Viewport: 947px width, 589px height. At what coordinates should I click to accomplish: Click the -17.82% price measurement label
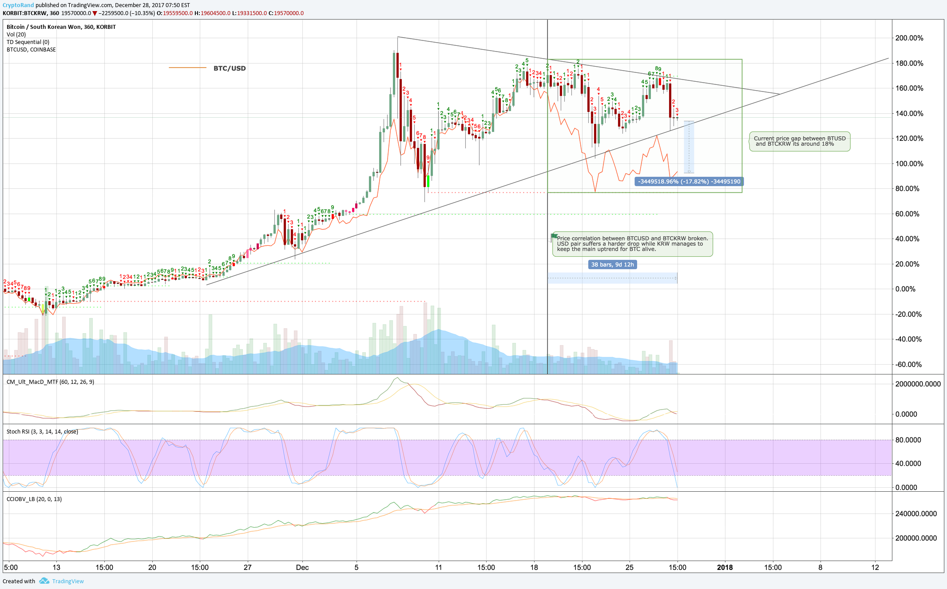click(x=689, y=182)
